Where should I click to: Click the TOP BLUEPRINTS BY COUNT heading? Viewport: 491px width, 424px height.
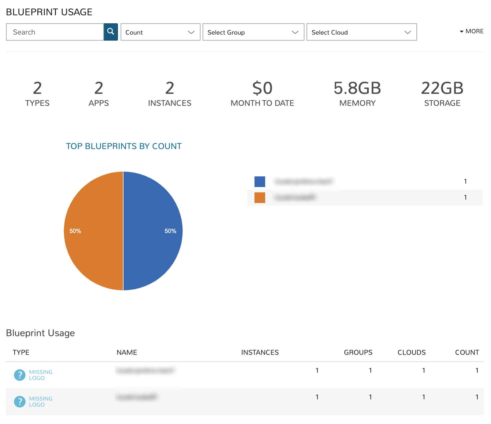coord(124,146)
